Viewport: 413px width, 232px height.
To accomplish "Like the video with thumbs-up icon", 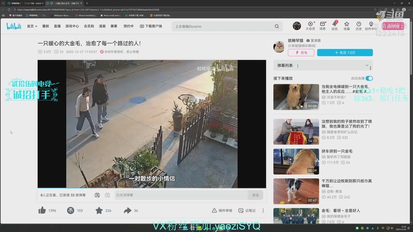I will click(x=42, y=210).
